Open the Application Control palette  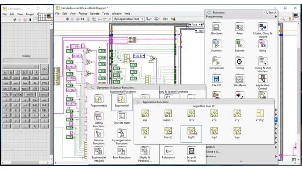tap(262, 82)
